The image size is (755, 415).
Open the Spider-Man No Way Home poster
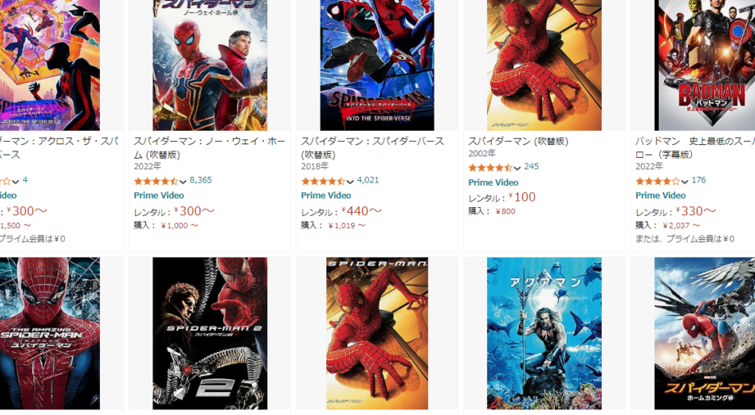210,65
